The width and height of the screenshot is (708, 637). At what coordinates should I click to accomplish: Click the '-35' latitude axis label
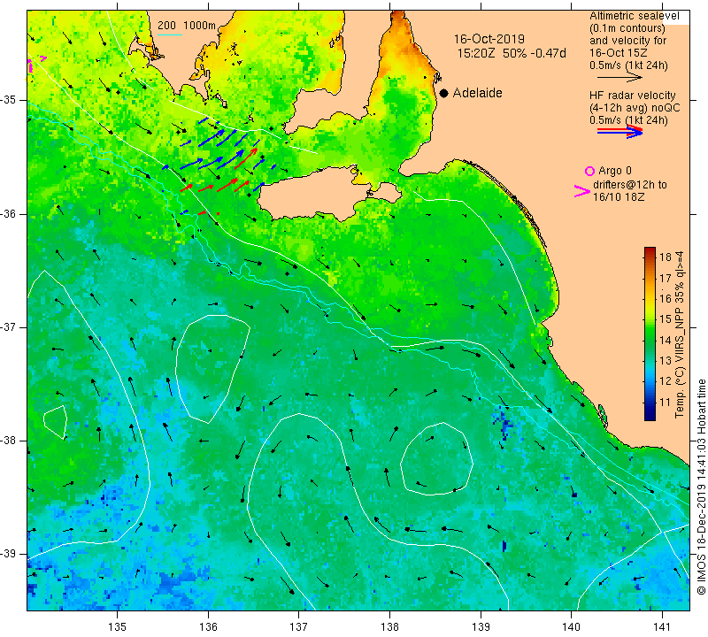(x=9, y=100)
